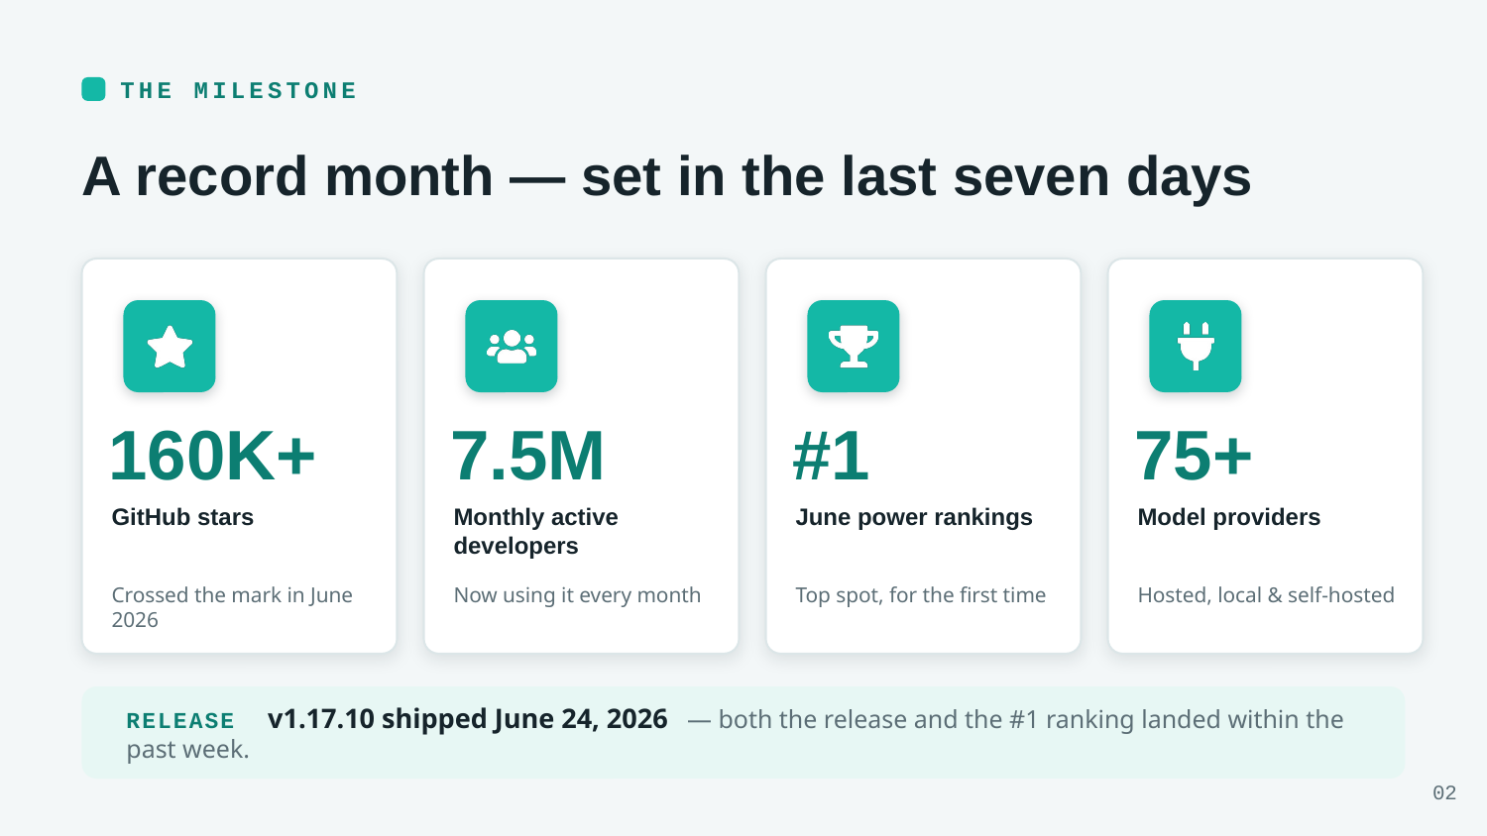Click "Top spot, for the first time" caption

pyautogui.click(x=921, y=595)
